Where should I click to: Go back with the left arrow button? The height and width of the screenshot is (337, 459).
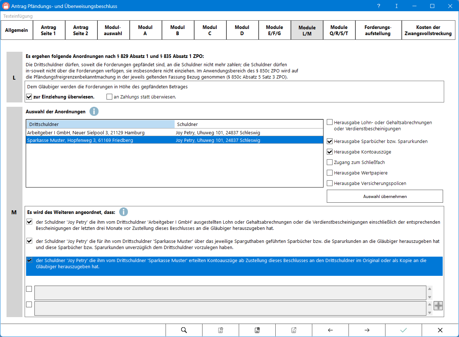(330, 330)
